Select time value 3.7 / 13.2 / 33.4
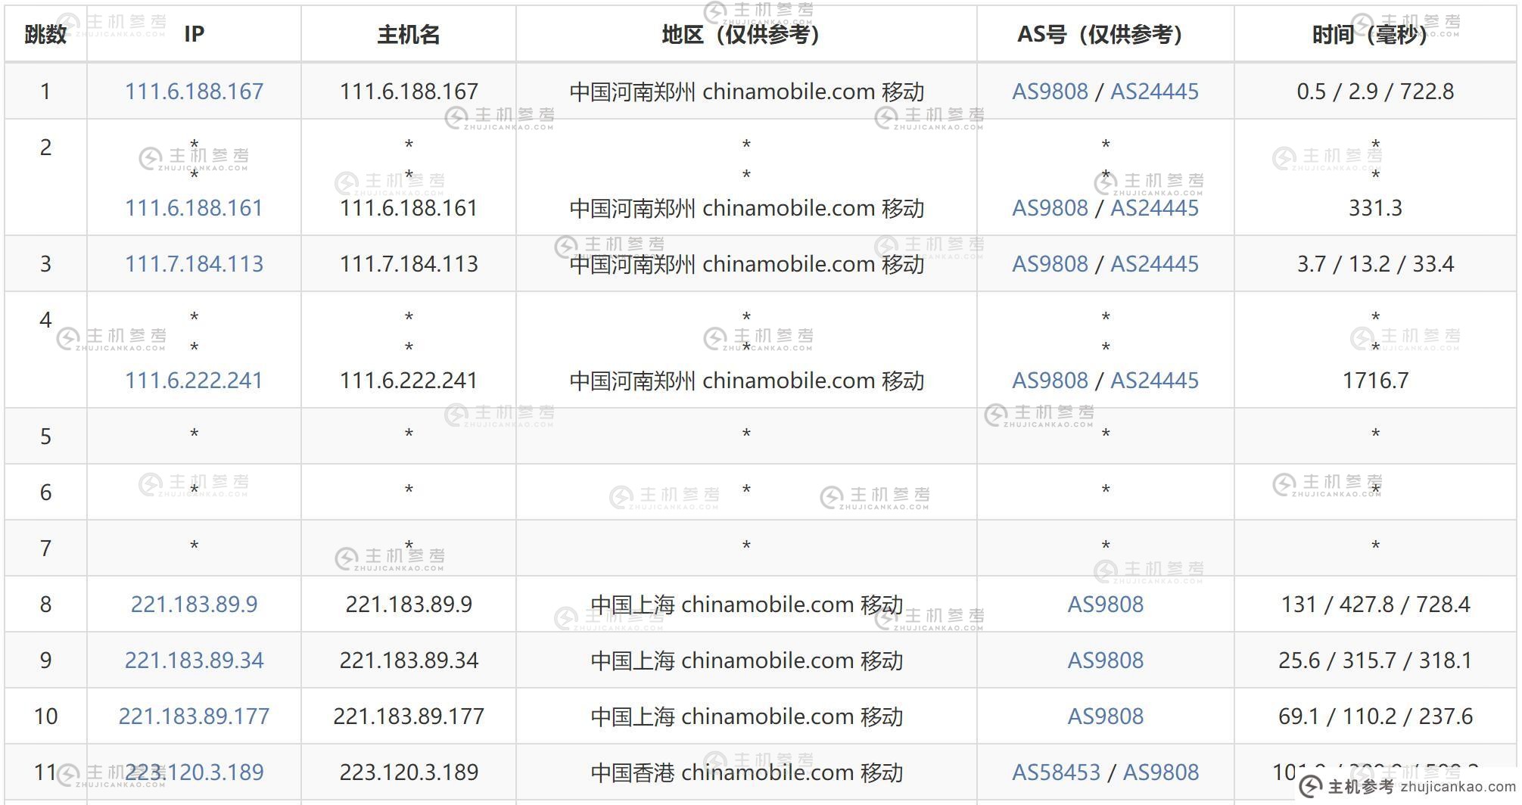The height and width of the screenshot is (805, 1522). coord(1375,264)
